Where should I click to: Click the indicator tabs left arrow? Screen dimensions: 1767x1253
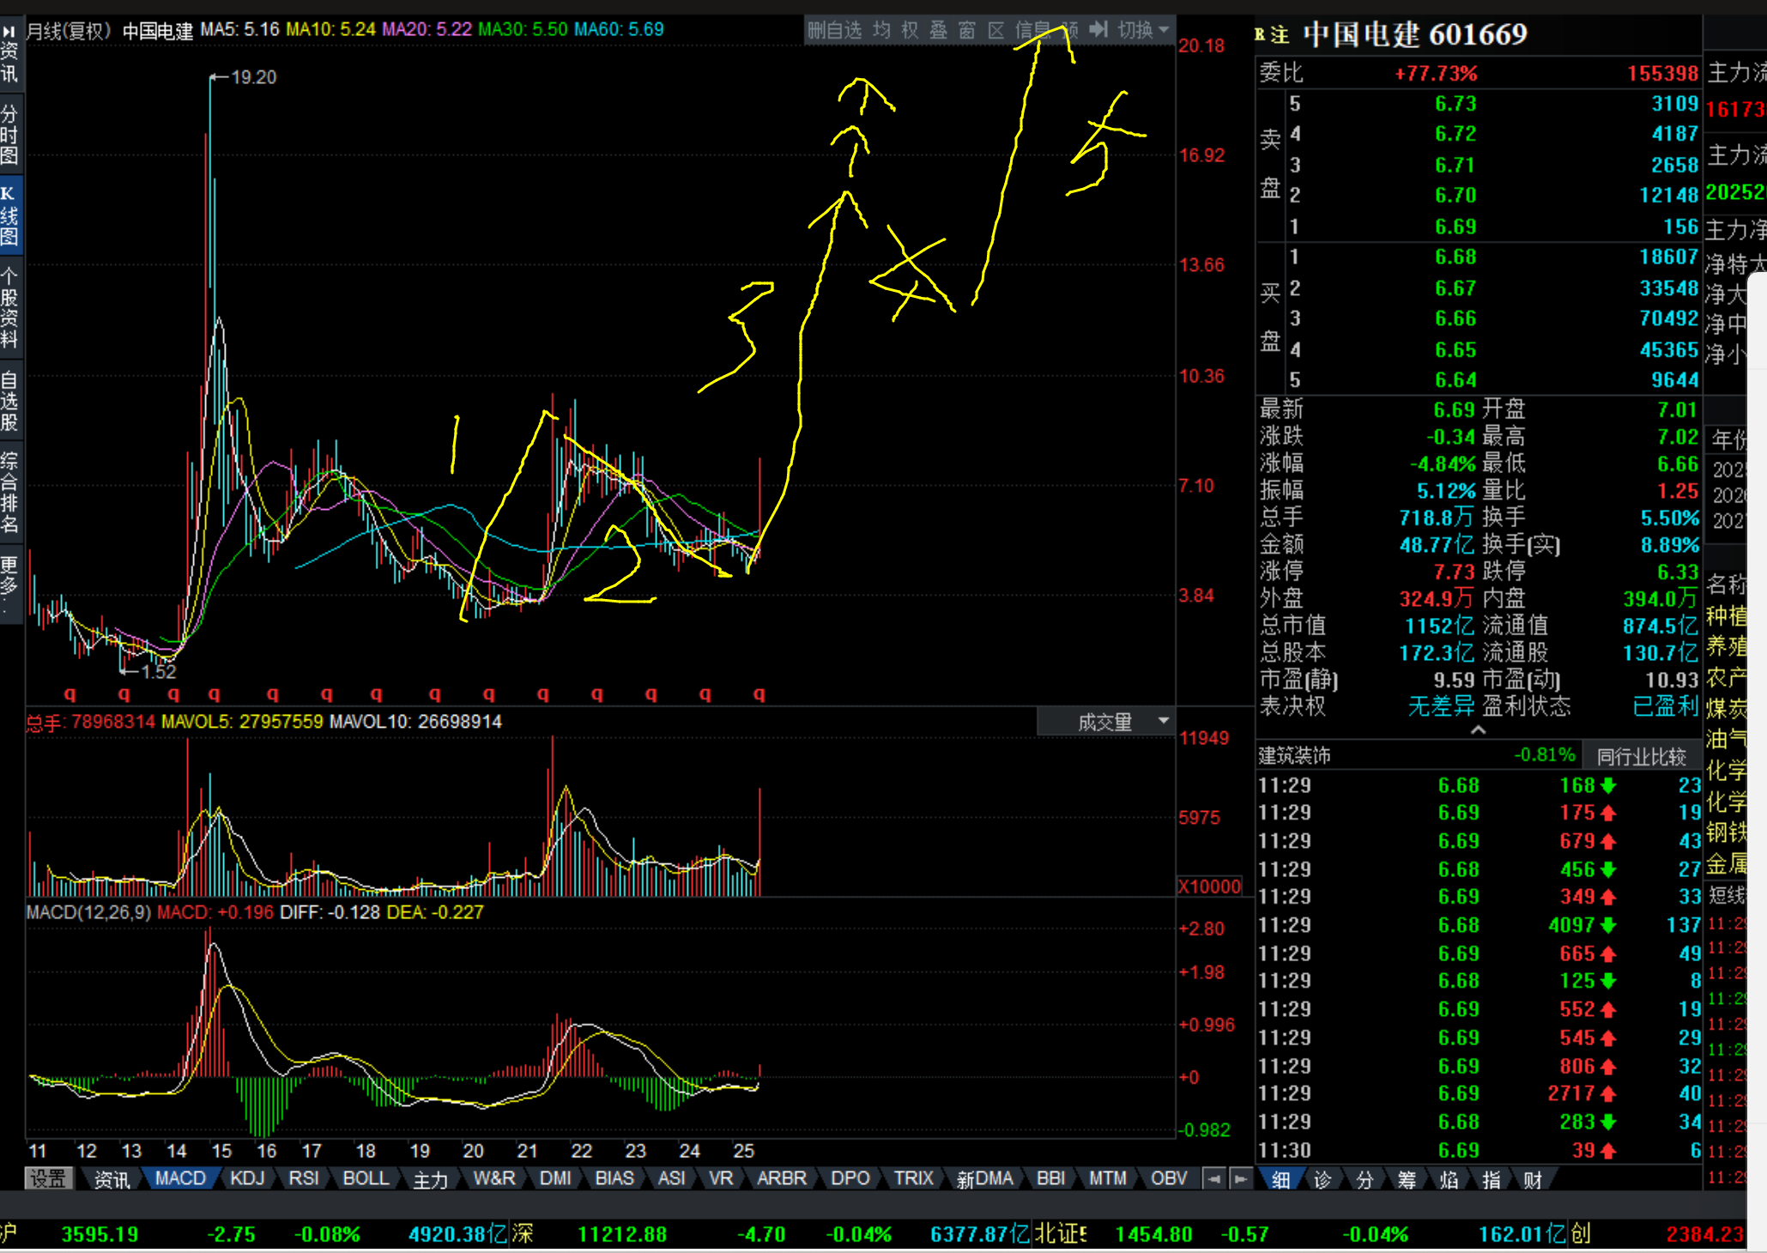[x=1213, y=1179]
